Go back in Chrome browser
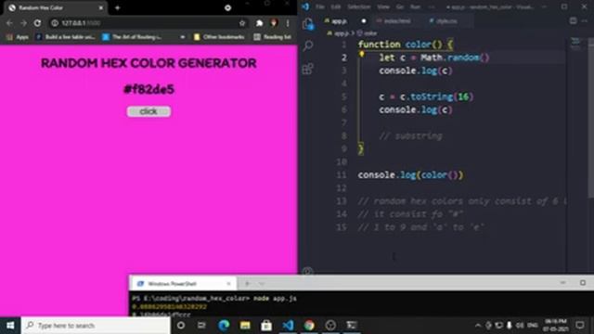594x334 pixels. (x=9, y=23)
